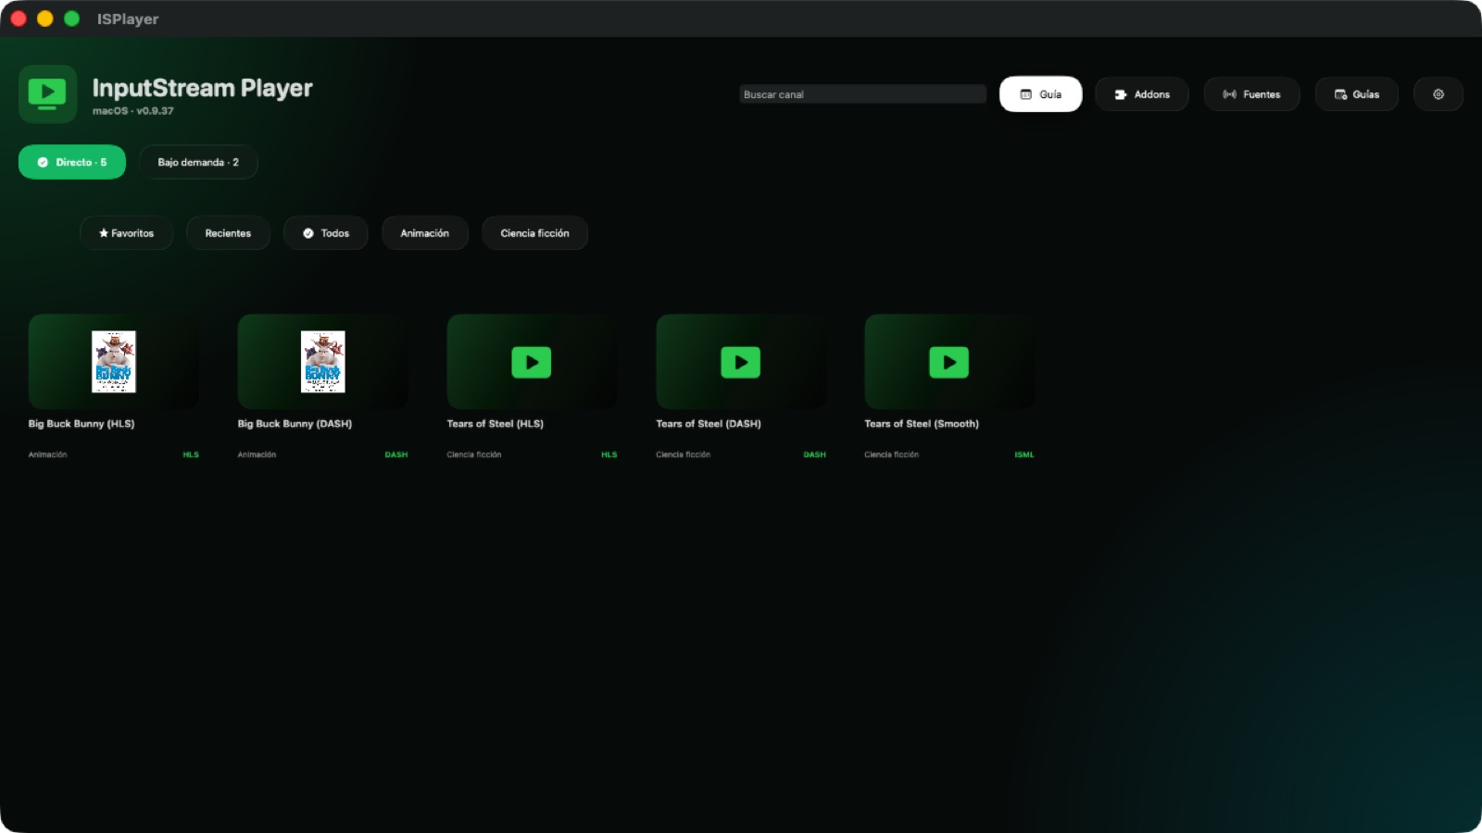Open Big Buck Bunny (DASH) poster thumbnail
Viewport: 1482px width, 833px height.
click(x=323, y=362)
